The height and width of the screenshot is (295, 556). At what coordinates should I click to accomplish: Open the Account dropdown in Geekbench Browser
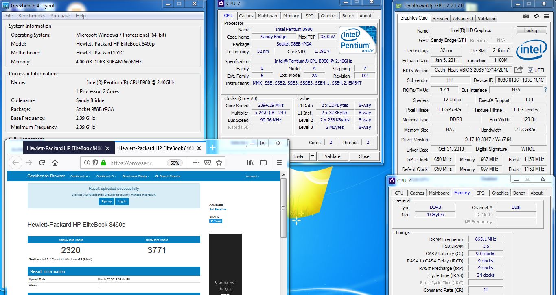(x=252, y=176)
